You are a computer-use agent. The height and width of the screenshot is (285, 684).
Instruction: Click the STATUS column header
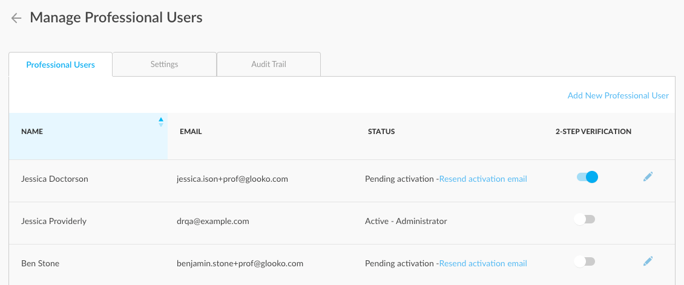[x=381, y=132]
